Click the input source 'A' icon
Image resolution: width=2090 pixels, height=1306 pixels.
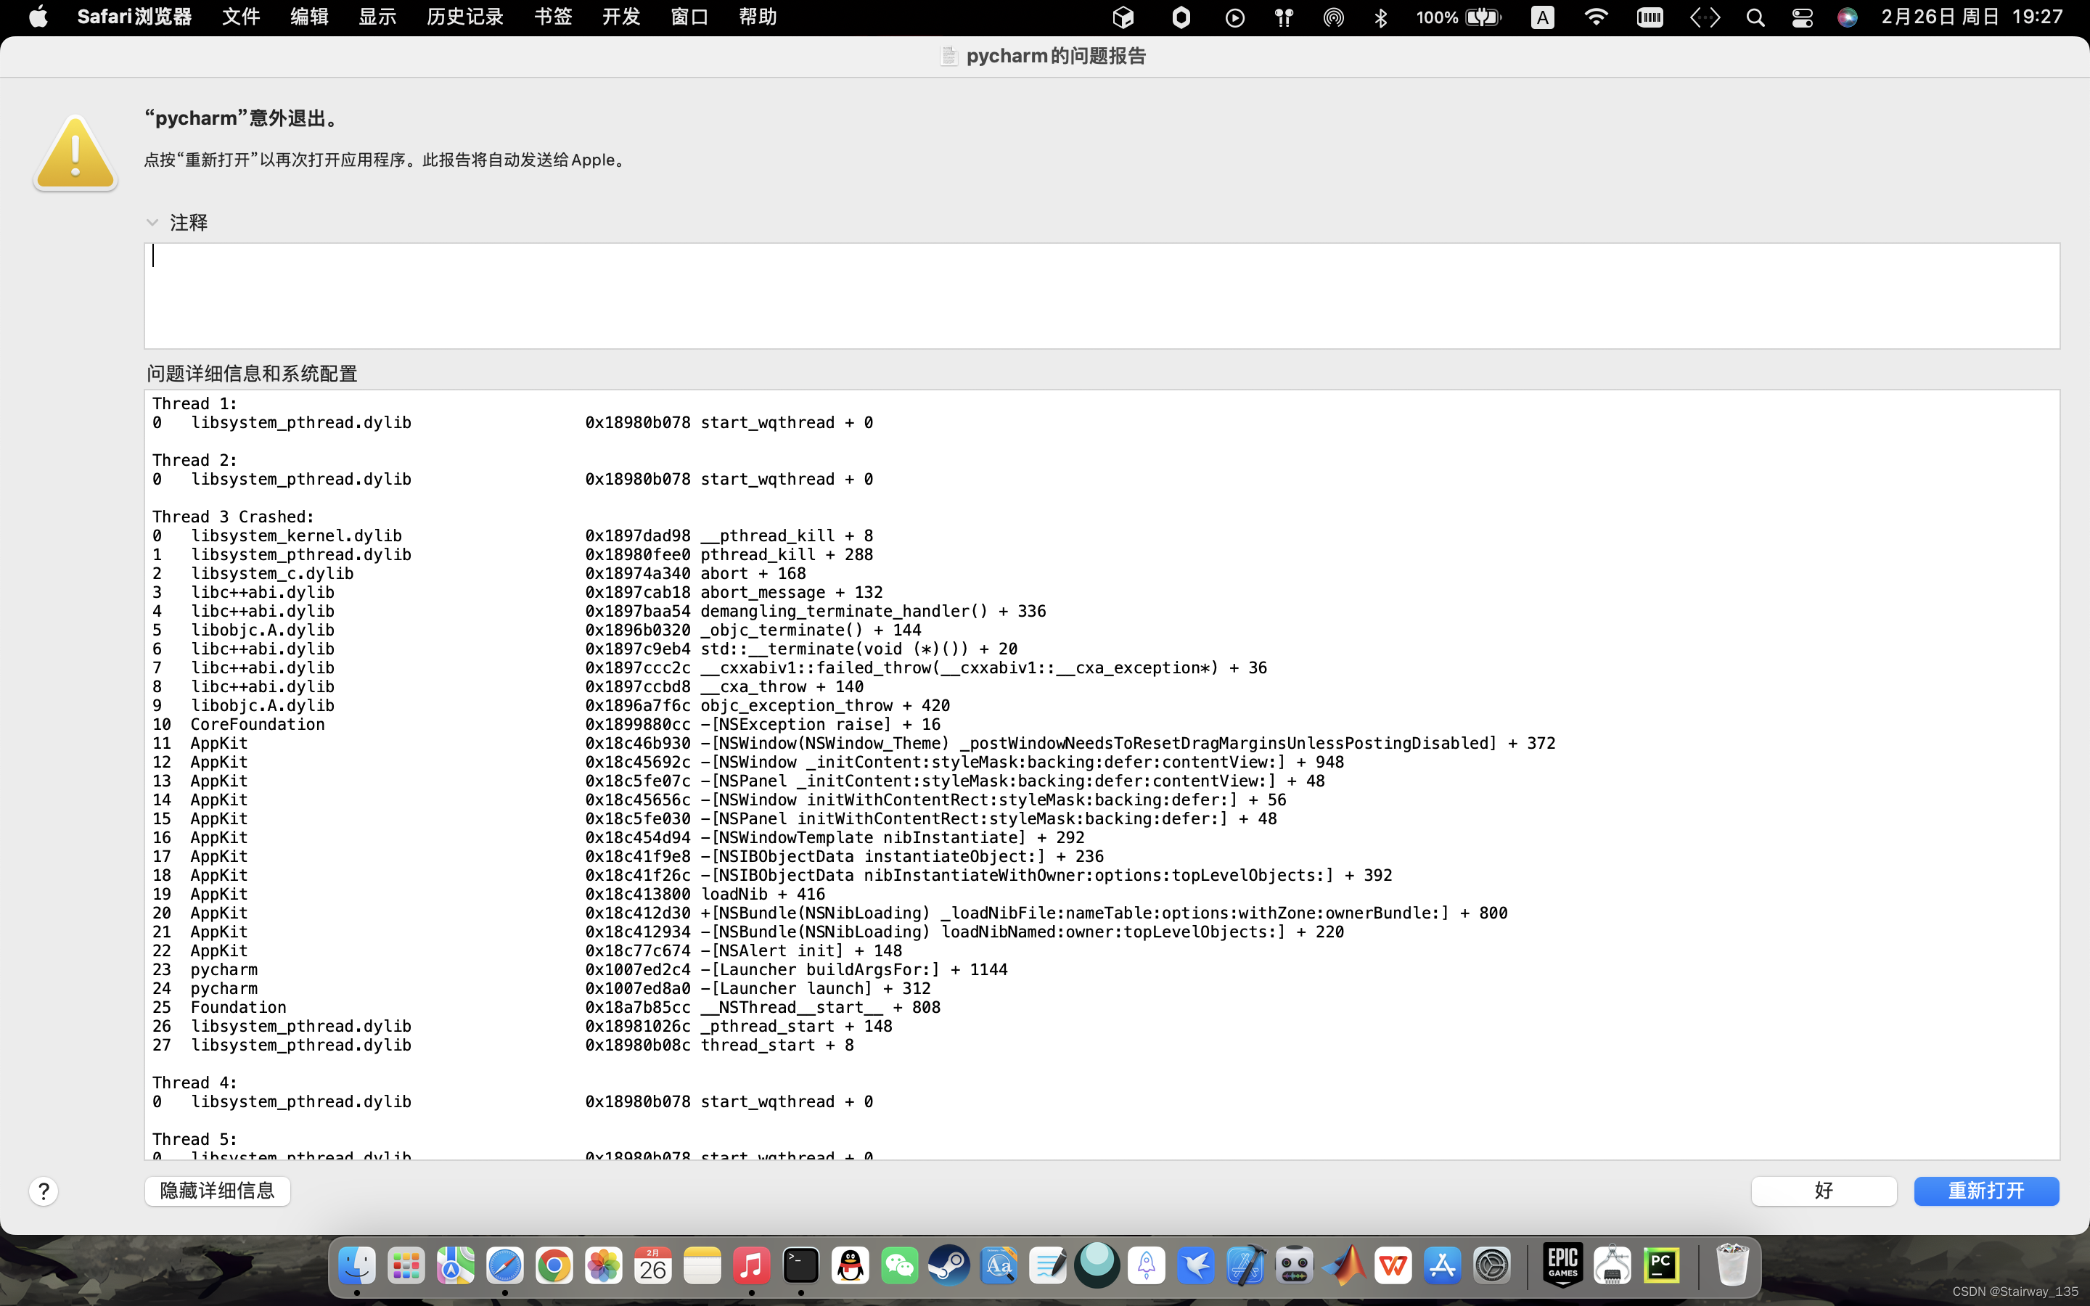coord(1542,17)
